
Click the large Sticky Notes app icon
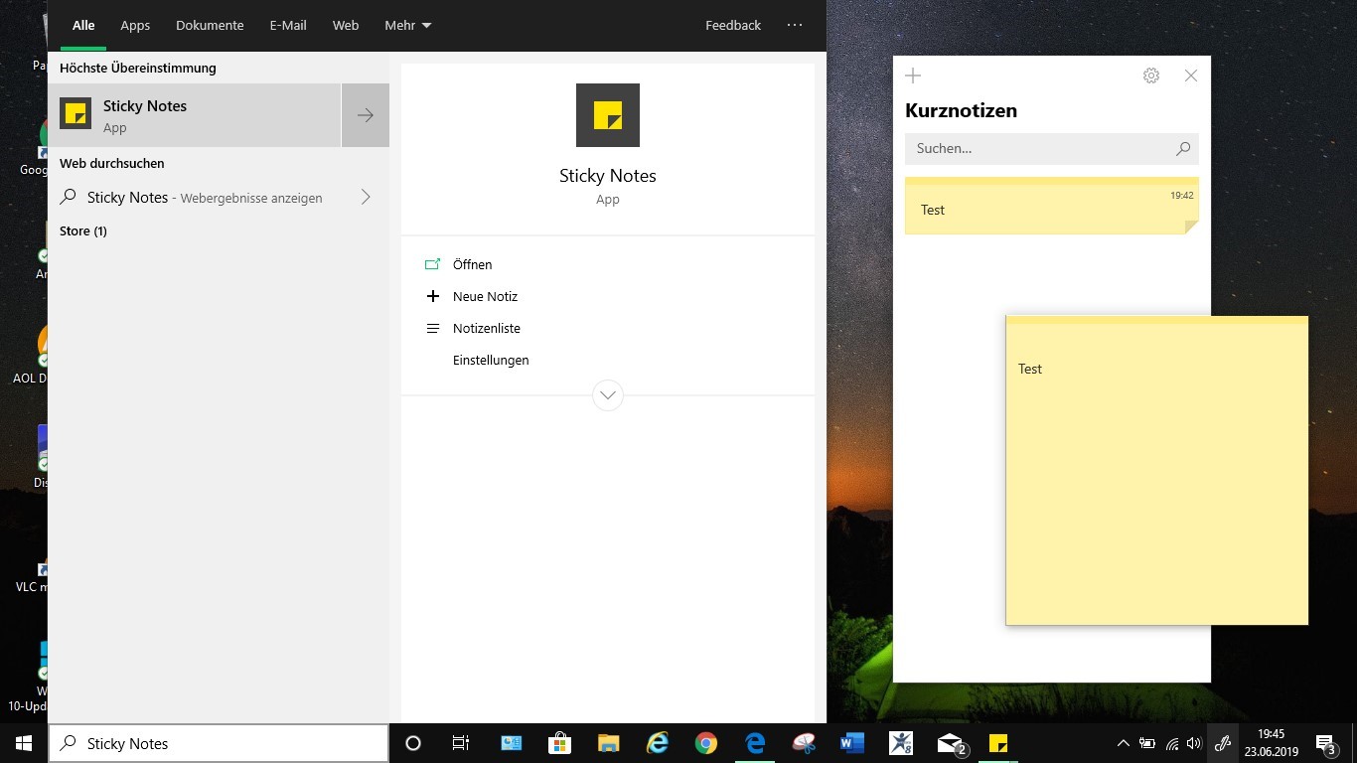click(x=608, y=115)
